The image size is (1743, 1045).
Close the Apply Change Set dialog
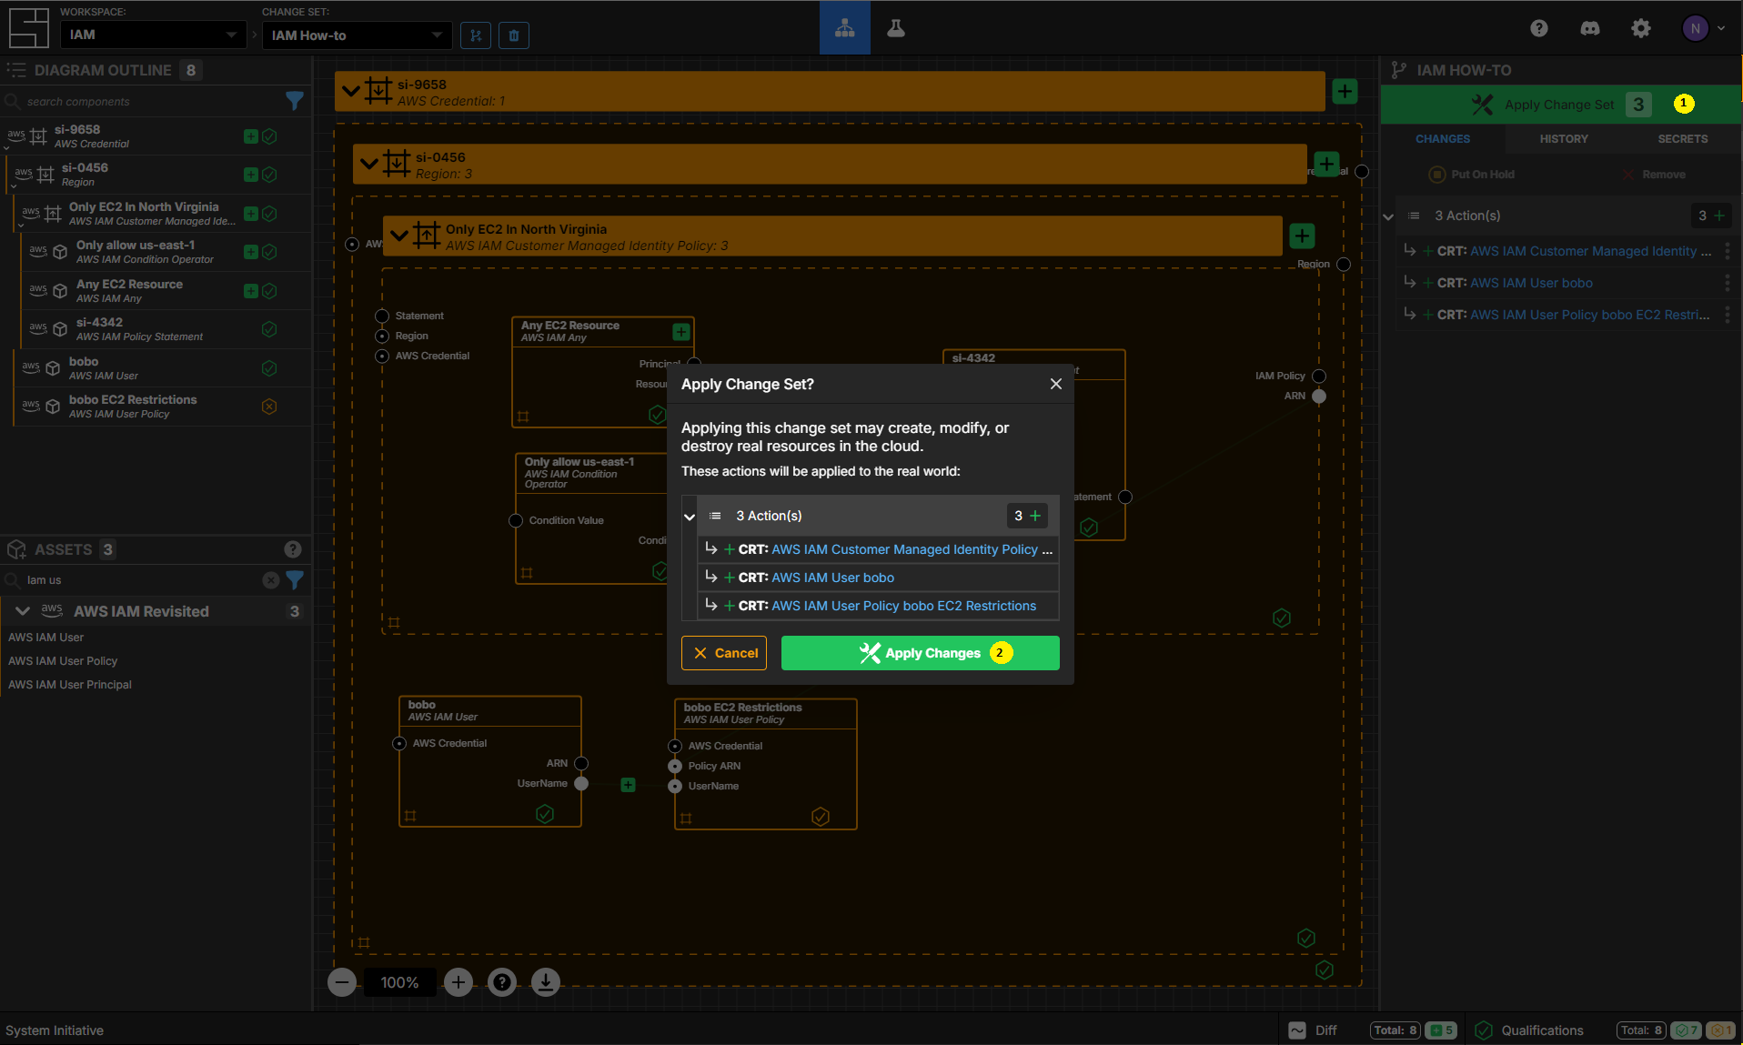pyautogui.click(x=1056, y=384)
